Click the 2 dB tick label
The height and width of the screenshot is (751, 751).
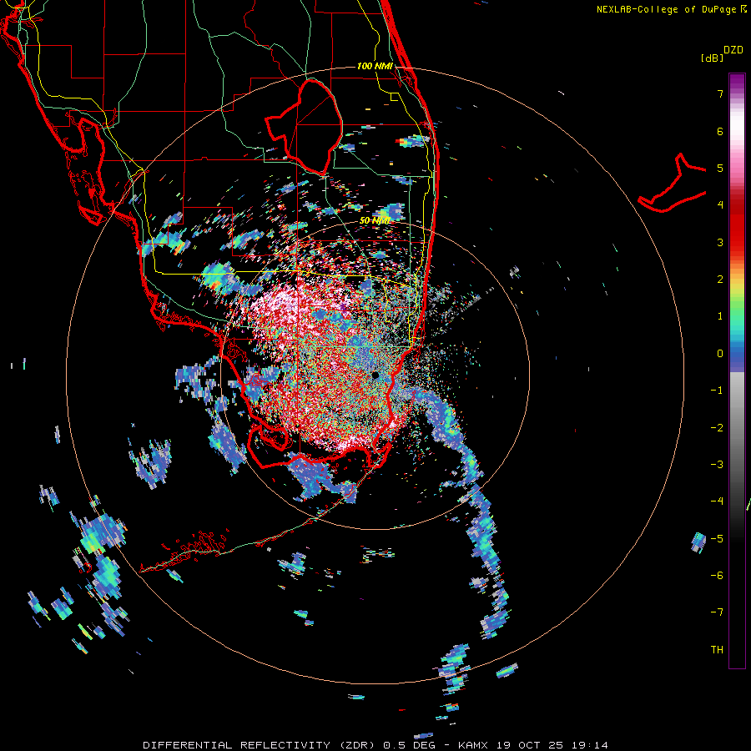[x=720, y=280]
